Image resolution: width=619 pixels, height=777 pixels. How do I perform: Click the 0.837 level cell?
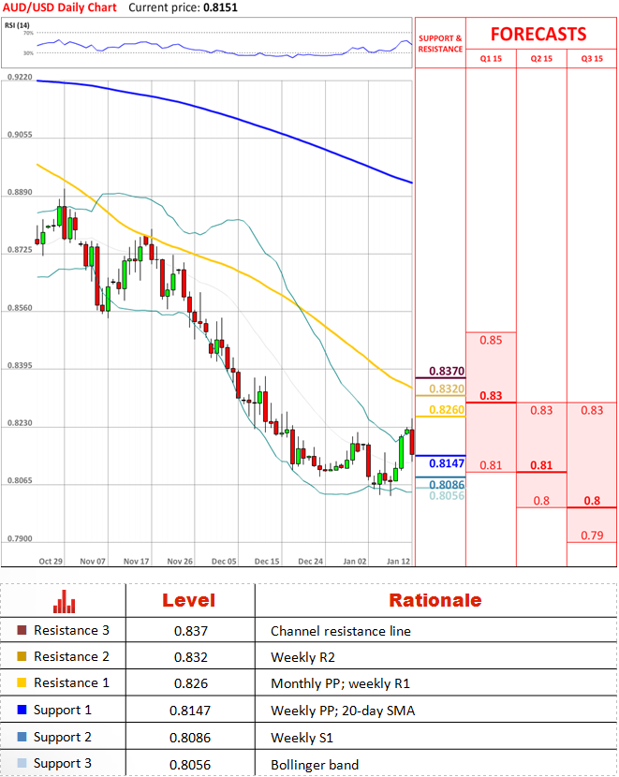coord(191,631)
